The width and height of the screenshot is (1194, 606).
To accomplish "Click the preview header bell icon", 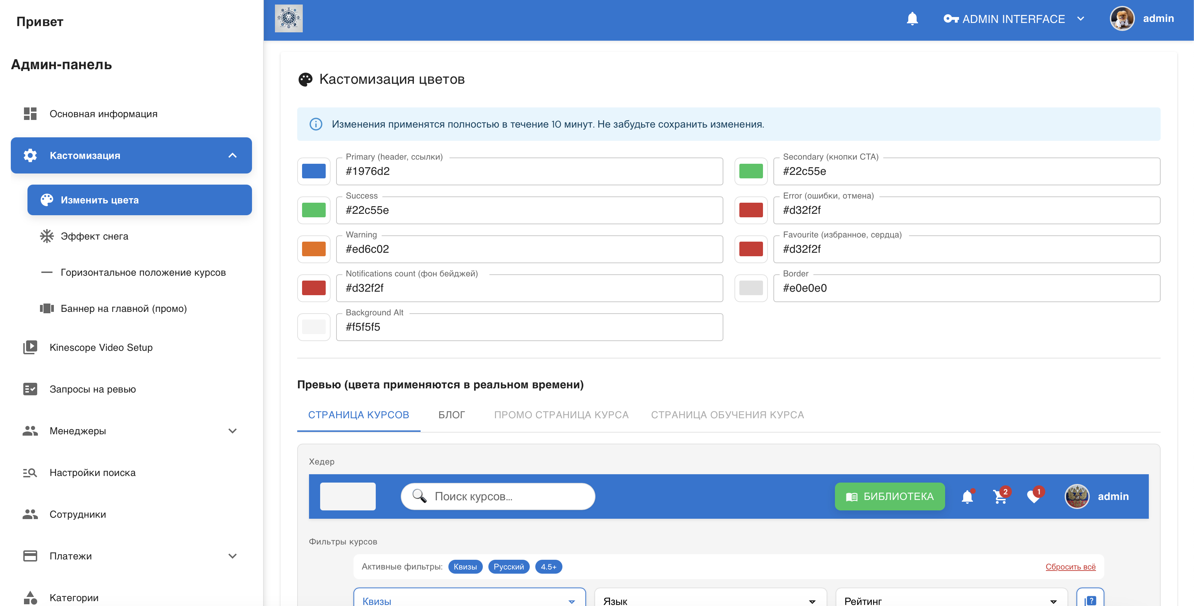I will [967, 496].
